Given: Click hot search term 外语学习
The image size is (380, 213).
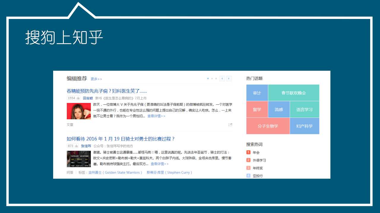Looking at the screenshot, I should pos(259,160).
